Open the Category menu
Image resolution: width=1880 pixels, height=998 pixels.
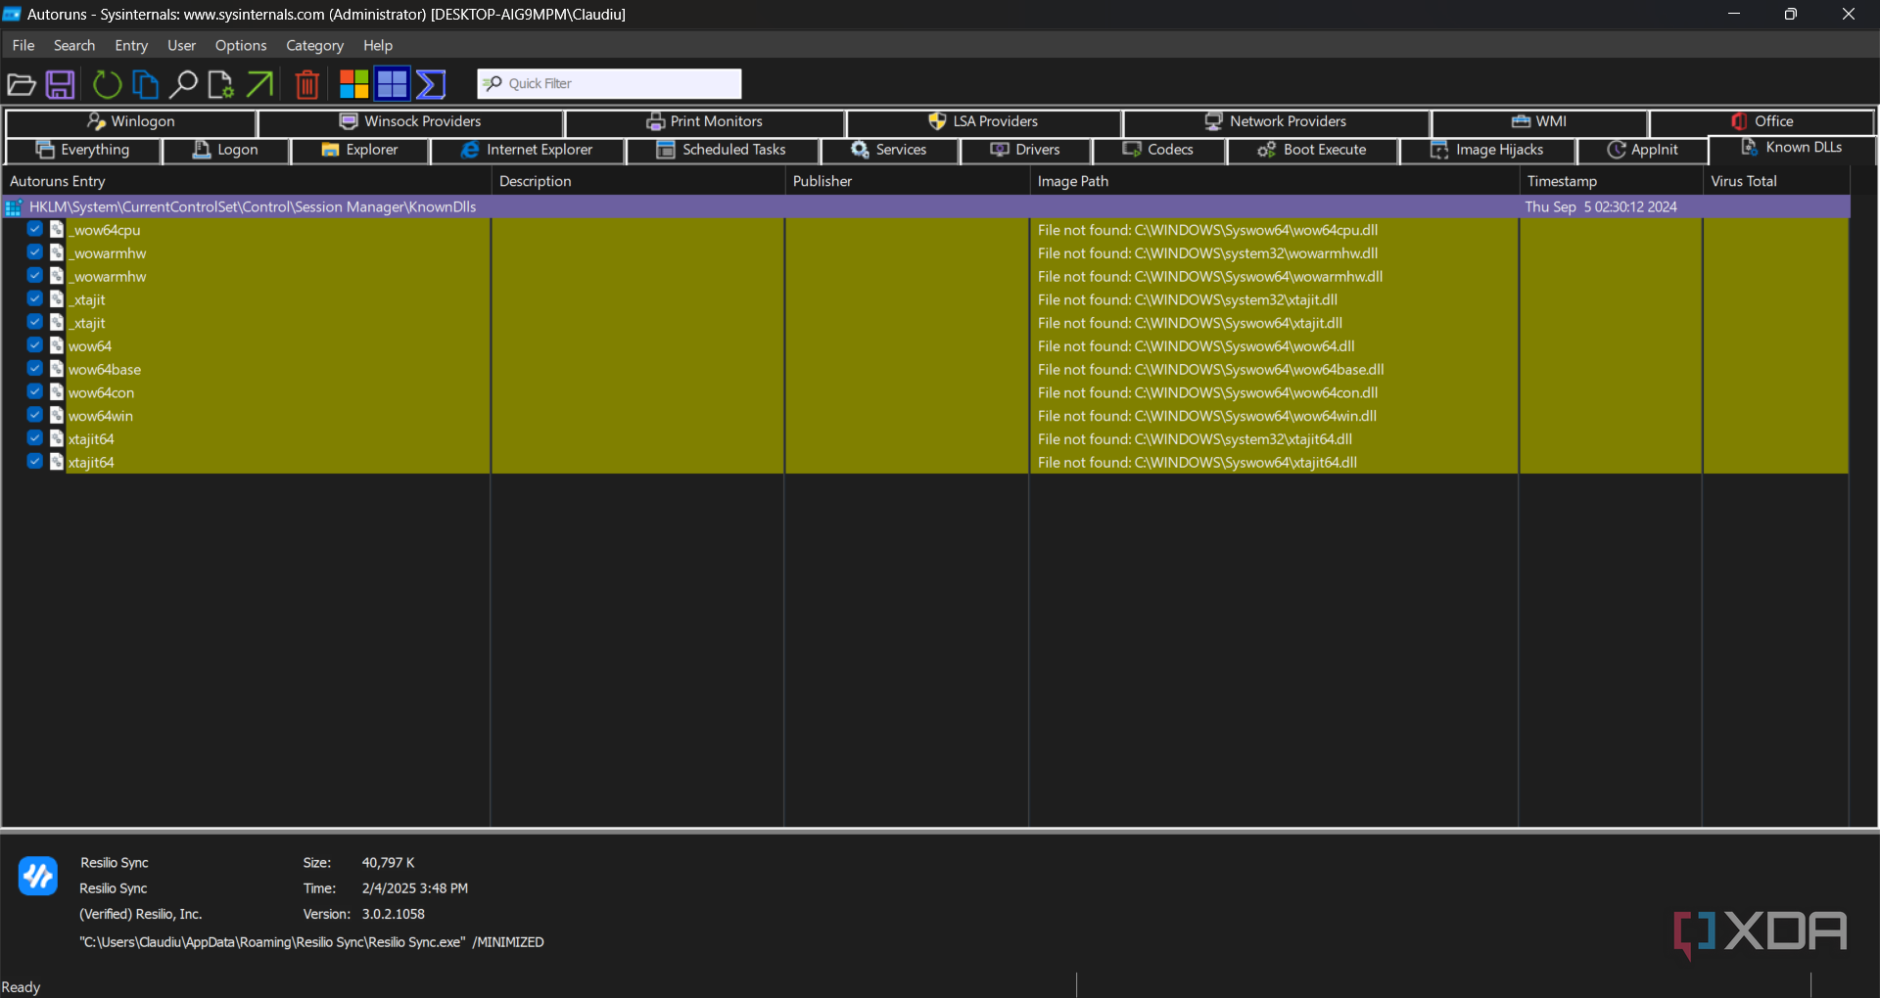[x=314, y=45]
